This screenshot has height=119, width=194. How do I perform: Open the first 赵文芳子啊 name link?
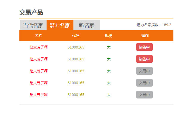[x=39, y=47]
